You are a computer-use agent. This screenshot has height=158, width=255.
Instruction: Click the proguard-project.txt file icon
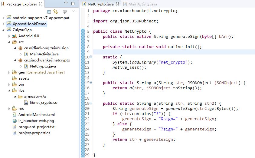coord(15,127)
